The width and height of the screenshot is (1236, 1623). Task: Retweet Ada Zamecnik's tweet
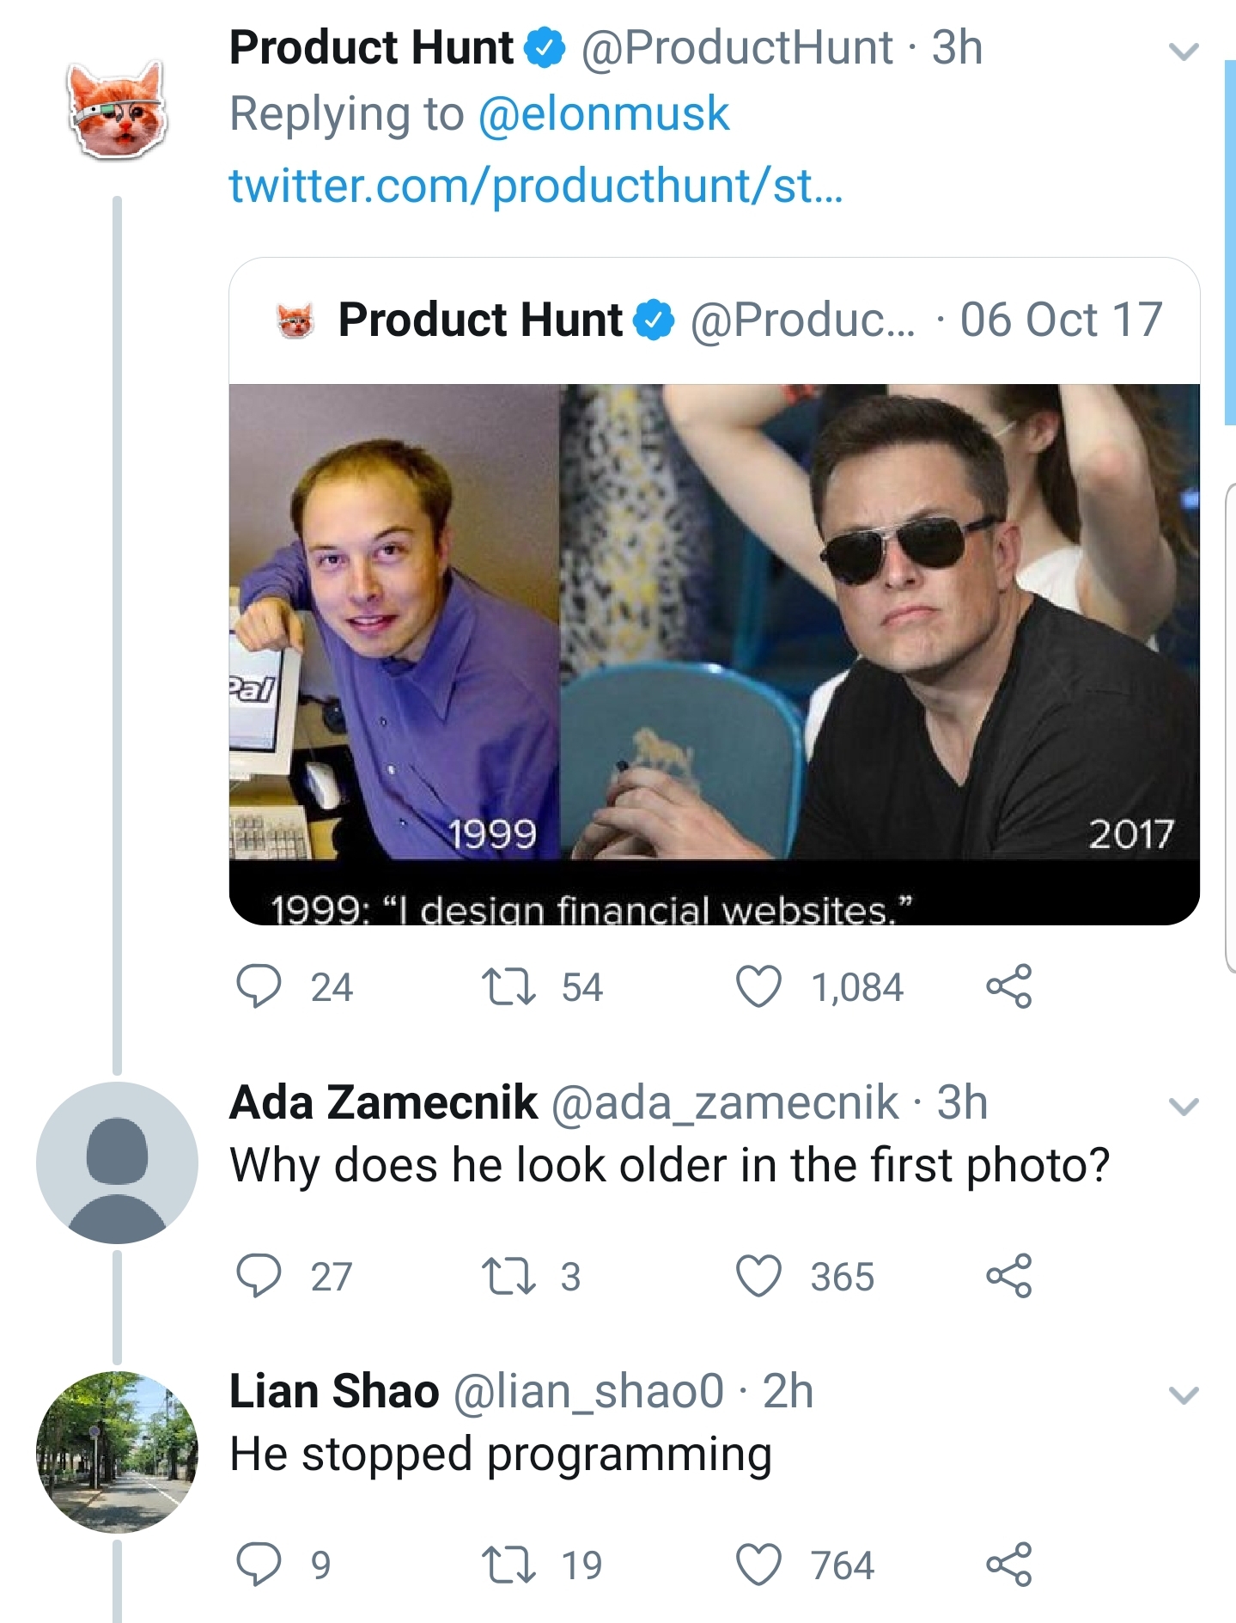coord(508,1276)
